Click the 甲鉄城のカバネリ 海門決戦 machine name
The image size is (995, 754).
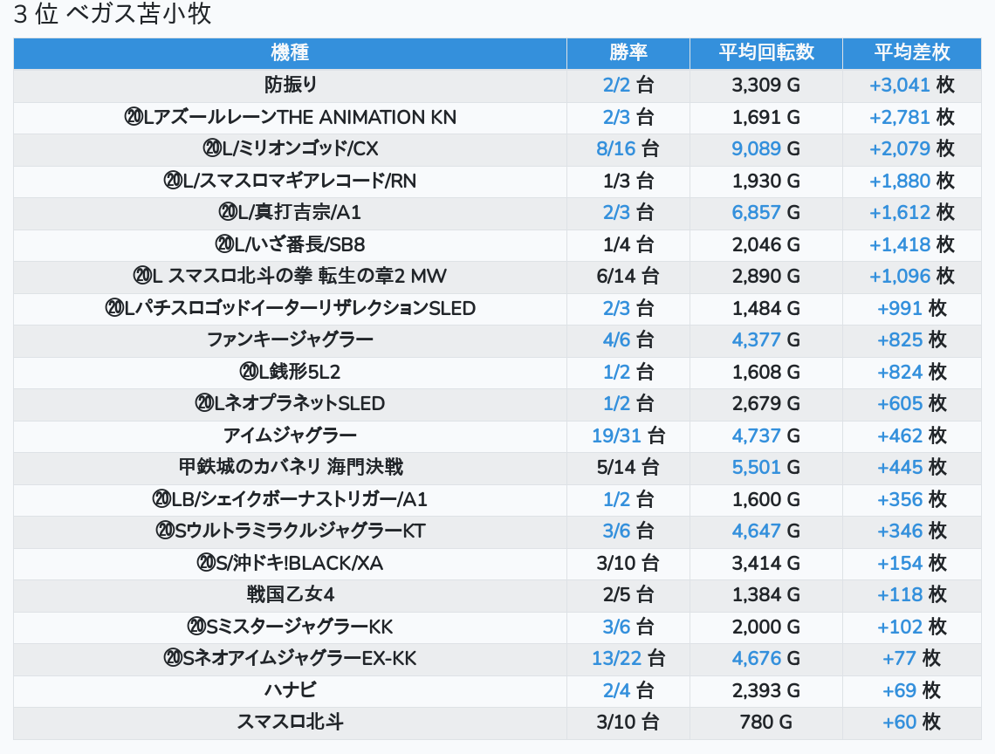(290, 468)
